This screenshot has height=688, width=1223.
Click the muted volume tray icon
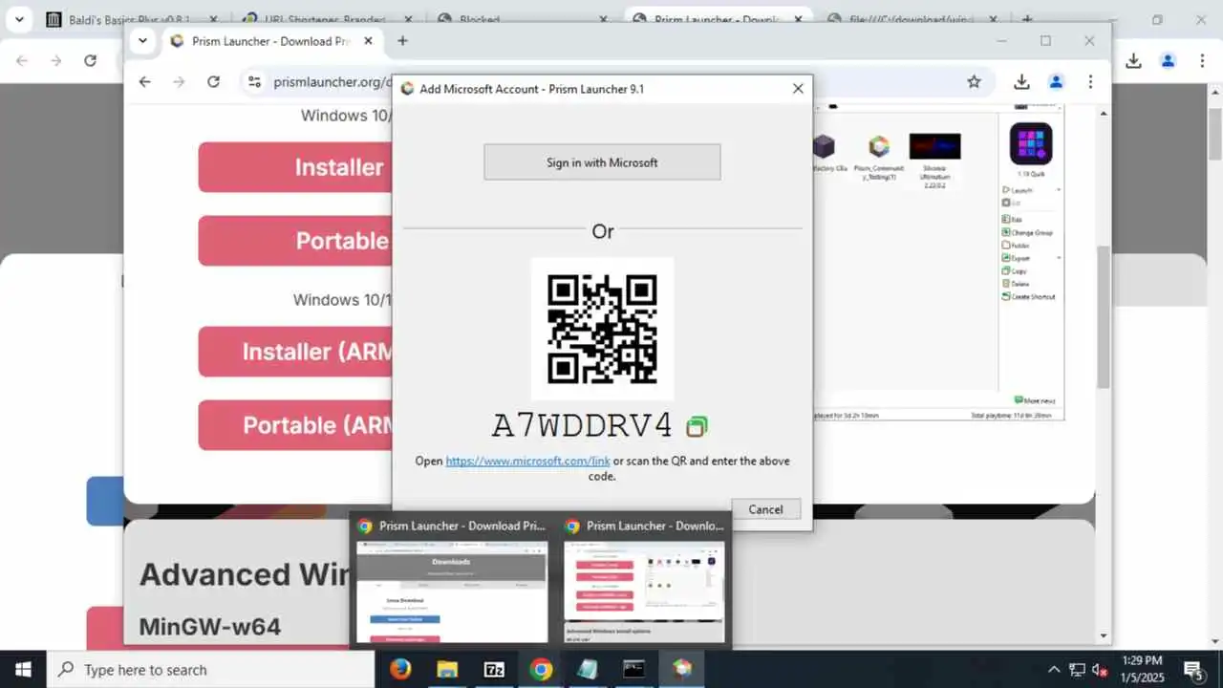[x=1100, y=670]
